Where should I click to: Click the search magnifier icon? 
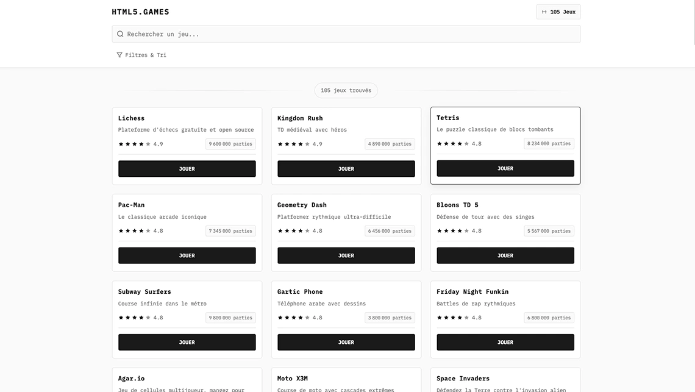click(x=120, y=34)
